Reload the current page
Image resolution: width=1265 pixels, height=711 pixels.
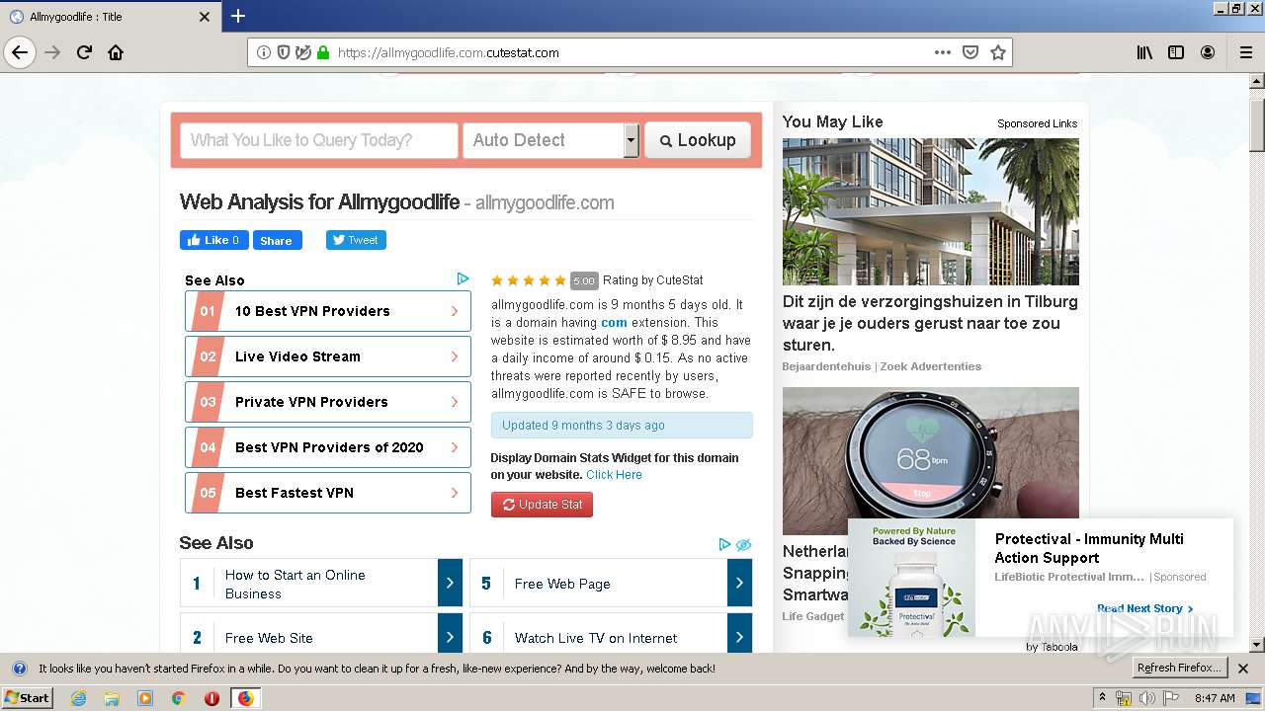[x=85, y=52]
